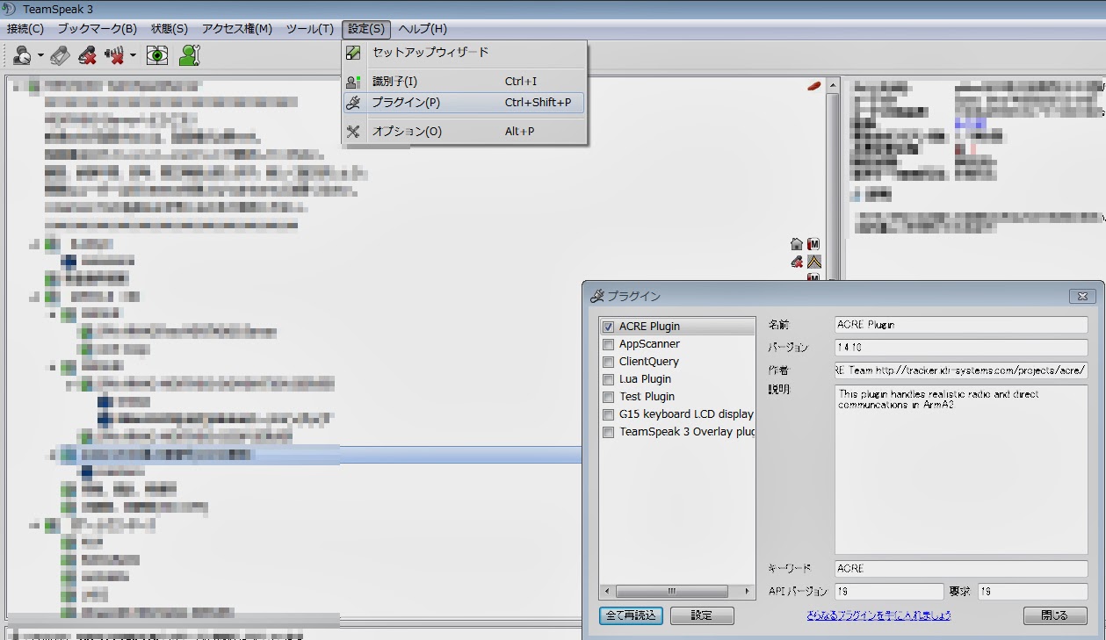Click the 名前 field showing ACRE Plugin
The height and width of the screenshot is (640, 1106).
pos(961,325)
